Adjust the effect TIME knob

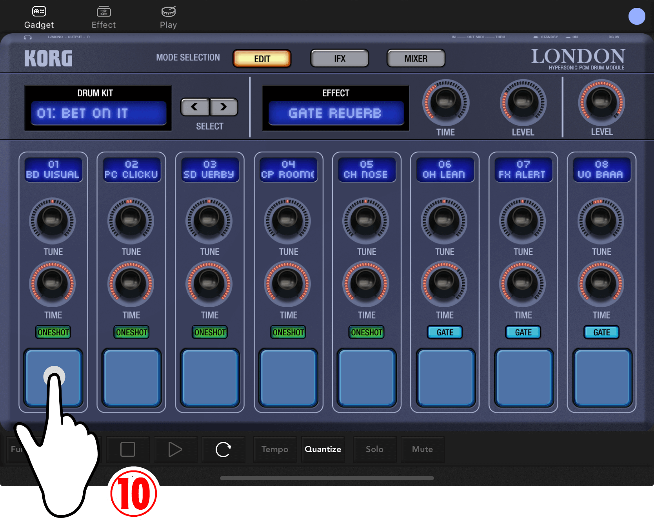(446, 103)
